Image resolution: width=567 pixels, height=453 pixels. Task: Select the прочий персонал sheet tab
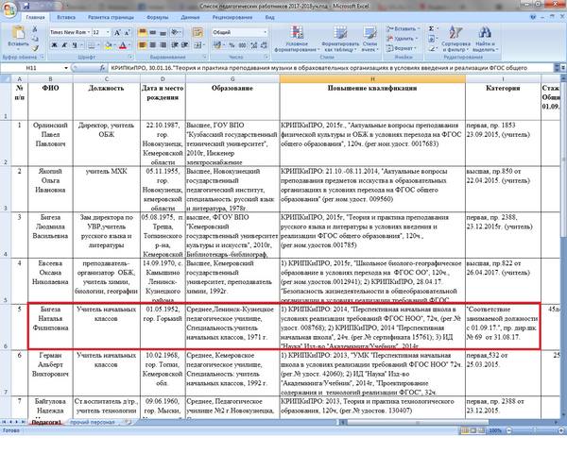point(93,422)
